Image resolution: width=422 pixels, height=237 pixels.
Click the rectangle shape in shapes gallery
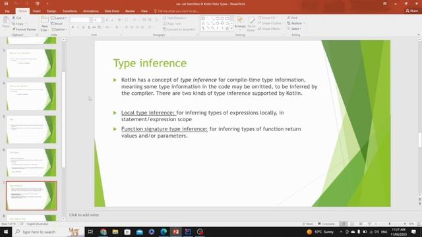pos(217,18)
